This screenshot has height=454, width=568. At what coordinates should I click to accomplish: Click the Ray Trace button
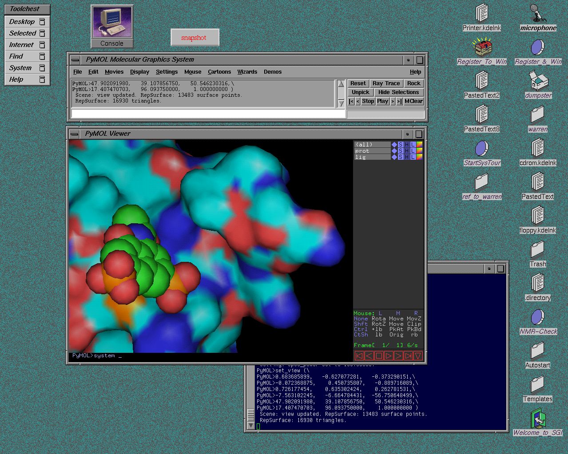click(386, 83)
